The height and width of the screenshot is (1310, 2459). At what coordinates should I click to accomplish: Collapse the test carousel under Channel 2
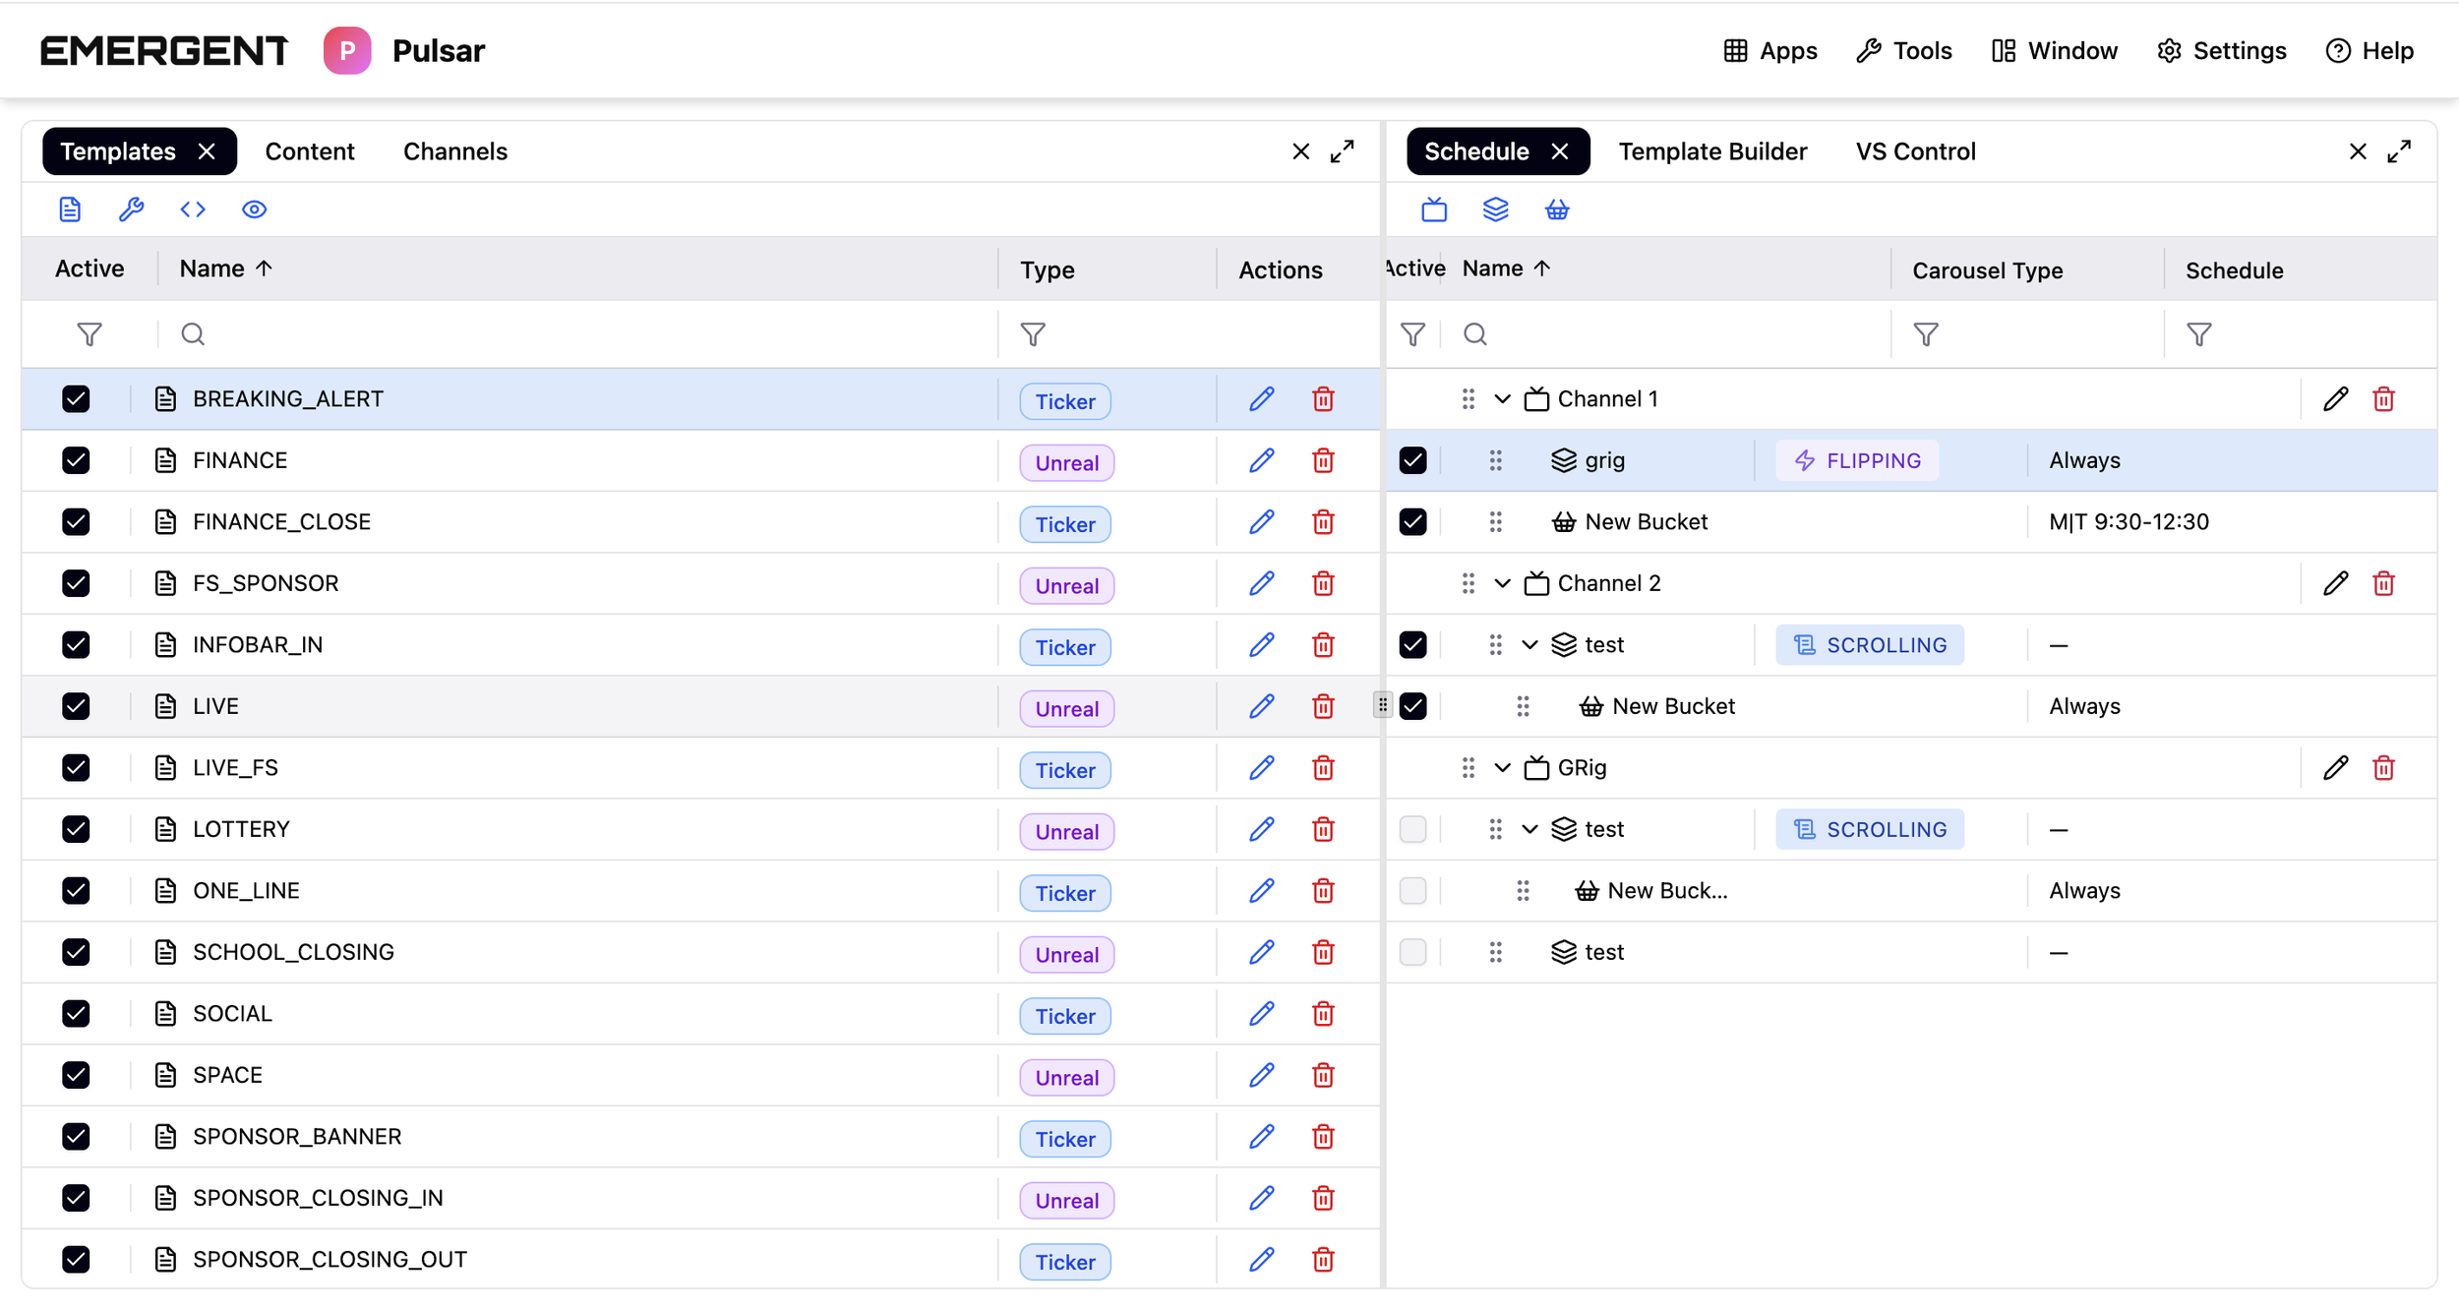point(1529,645)
